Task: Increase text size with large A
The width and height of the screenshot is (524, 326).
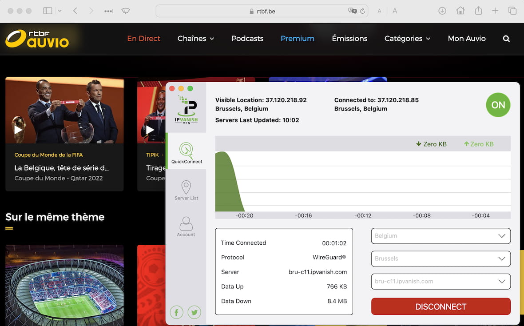Action: (395, 11)
